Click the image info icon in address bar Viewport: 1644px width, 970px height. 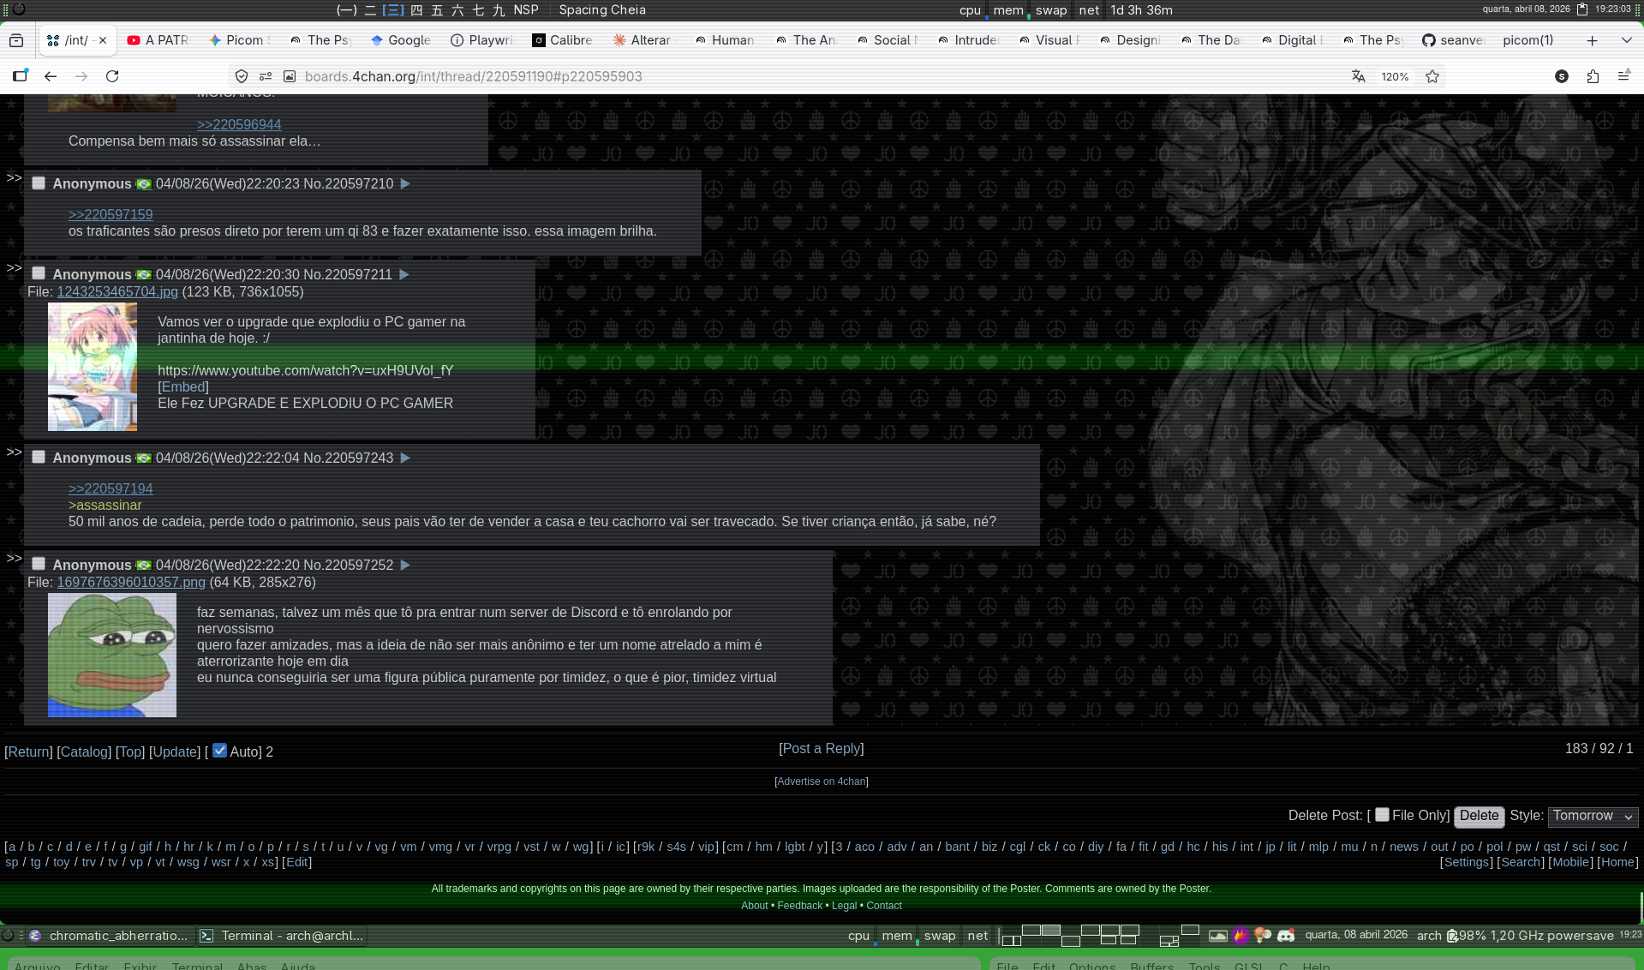[x=290, y=76]
